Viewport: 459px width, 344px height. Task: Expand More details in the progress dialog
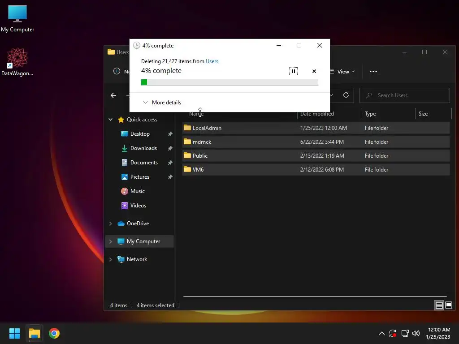(162, 103)
